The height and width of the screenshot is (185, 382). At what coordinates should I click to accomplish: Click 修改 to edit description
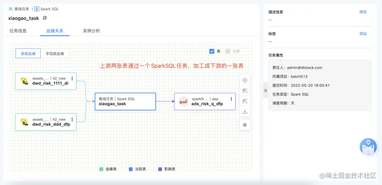tap(363, 12)
